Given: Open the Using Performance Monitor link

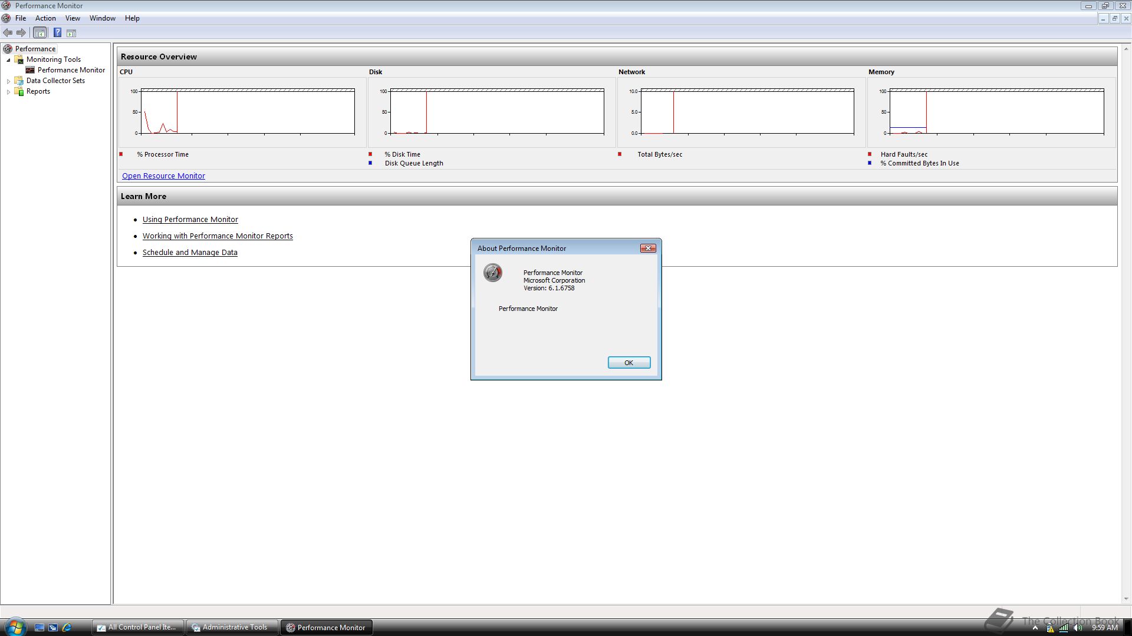Looking at the screenshot, I should click(190, 220).
